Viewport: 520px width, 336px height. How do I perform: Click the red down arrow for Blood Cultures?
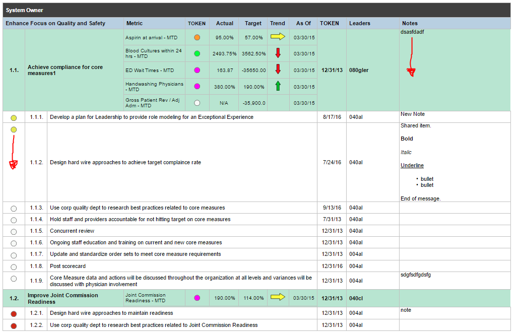pos(278,53)
